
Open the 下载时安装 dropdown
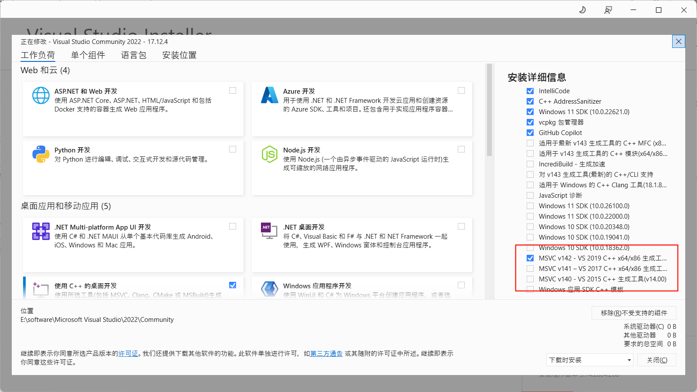(x=590, y=360)
